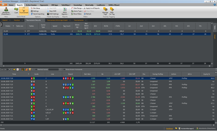
Task: Switch to the Position report tab
Action: [17, 20]
